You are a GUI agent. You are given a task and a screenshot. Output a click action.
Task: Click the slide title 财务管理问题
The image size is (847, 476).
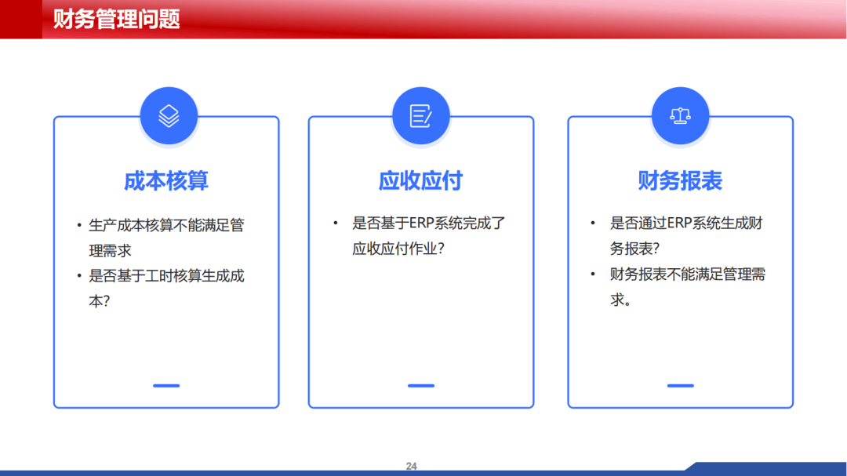pos(117,19)
